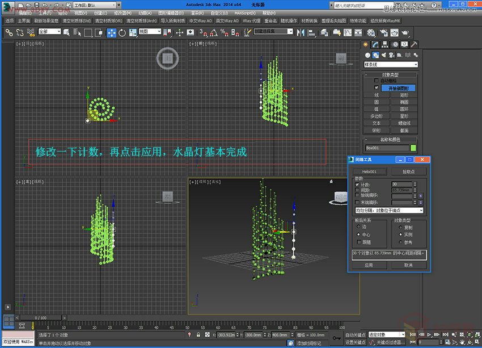Select the Cameras category icon
Viewport: 482px width, 348px height.
(392, 55)
